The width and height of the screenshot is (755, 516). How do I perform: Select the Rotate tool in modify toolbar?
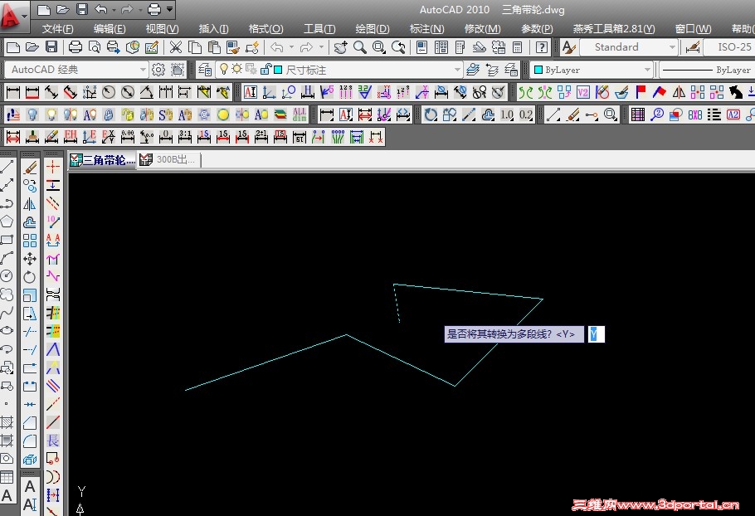[x=30, y=277]
